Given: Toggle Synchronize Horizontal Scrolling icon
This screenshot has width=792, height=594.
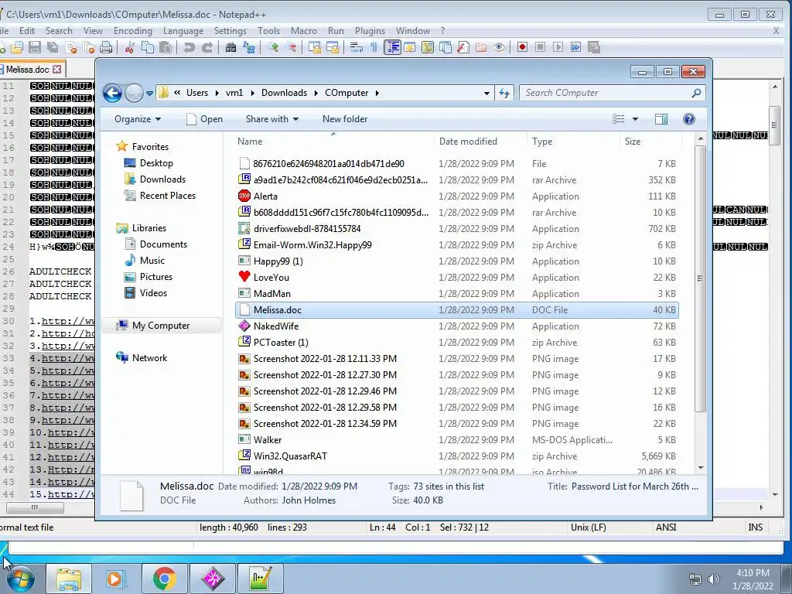Looking at the screenshot, I should click(x=333, y=47).
